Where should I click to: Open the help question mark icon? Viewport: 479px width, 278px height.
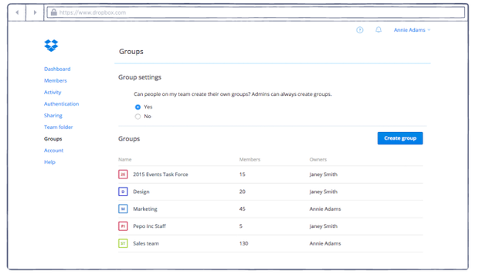[x=360, y=30]
